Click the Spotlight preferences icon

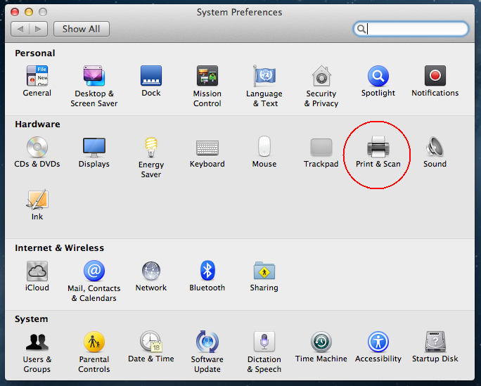click(x=378, y=77)
